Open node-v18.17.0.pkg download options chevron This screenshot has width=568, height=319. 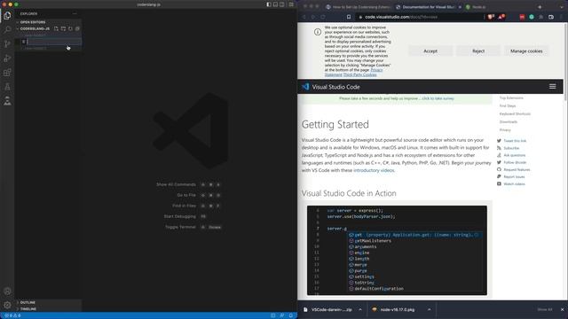coord(429,309)
